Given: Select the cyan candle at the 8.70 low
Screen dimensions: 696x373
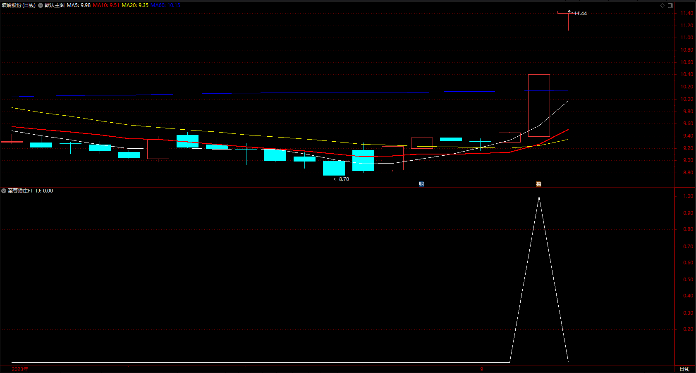Looking at the screenshot, I should click(334, 168).
